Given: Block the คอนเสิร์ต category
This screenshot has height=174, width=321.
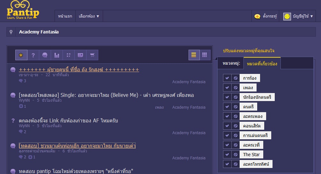Looking at the screenshot, I should pos(235,126).
